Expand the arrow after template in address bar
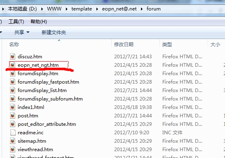 click(x=97, y=9)
